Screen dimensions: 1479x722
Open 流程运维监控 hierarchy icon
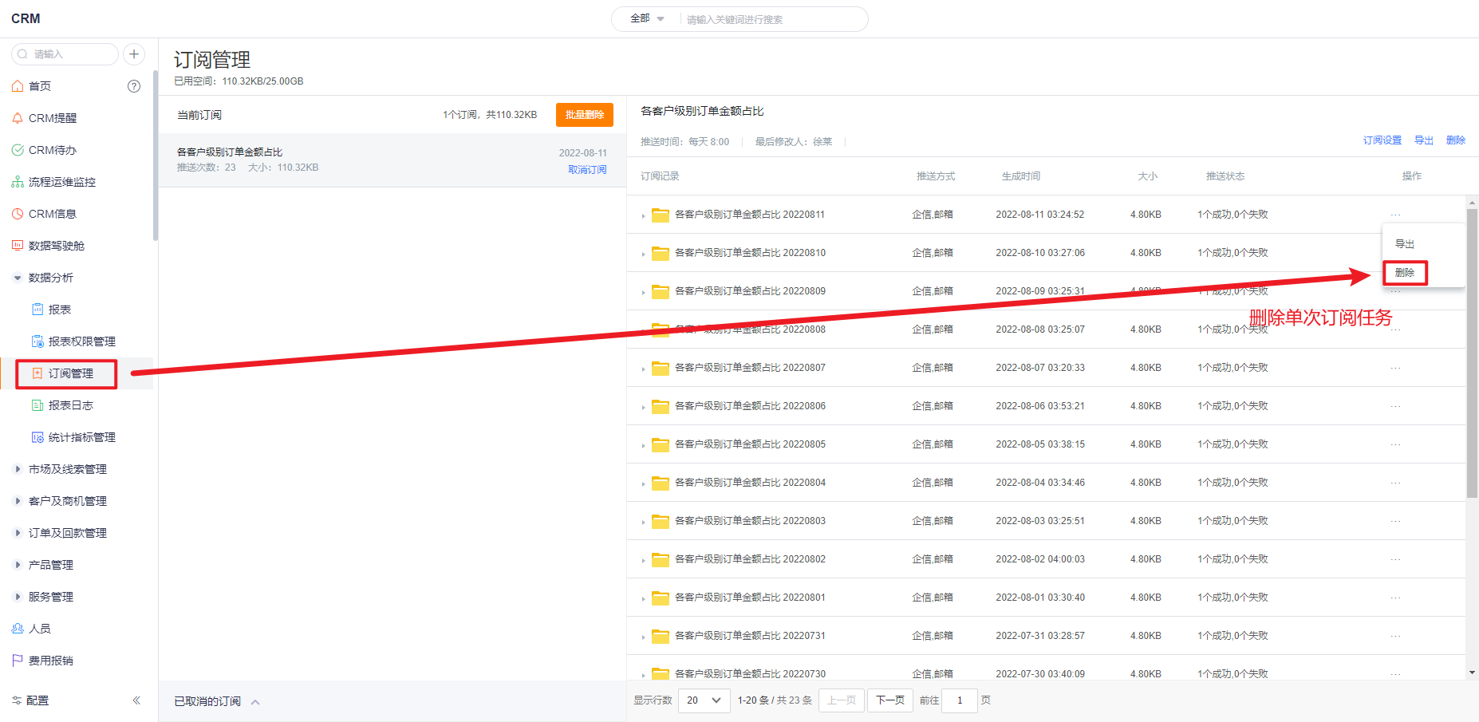pos(18,182)
